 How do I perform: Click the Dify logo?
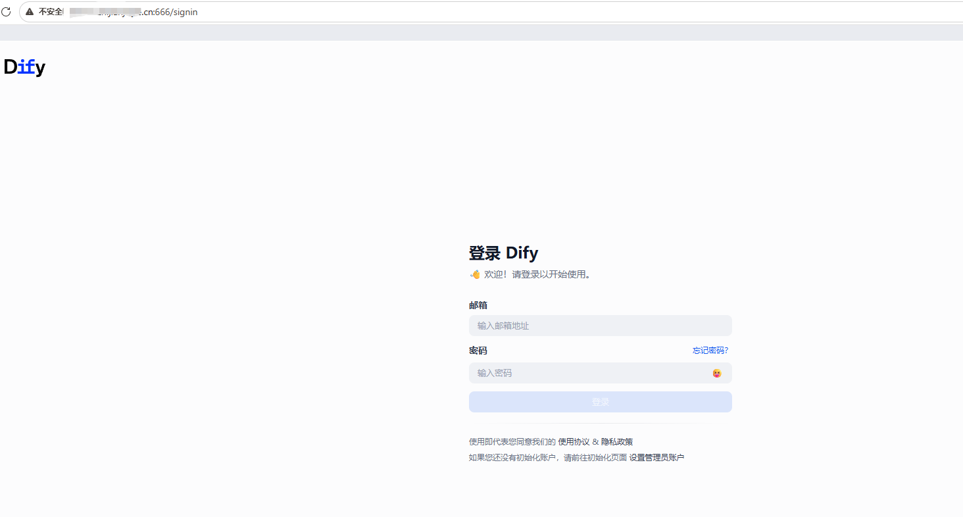[24, 67]
